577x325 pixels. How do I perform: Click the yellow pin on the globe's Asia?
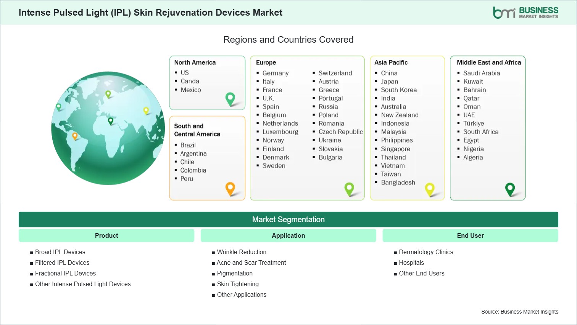tap(146, 111)
